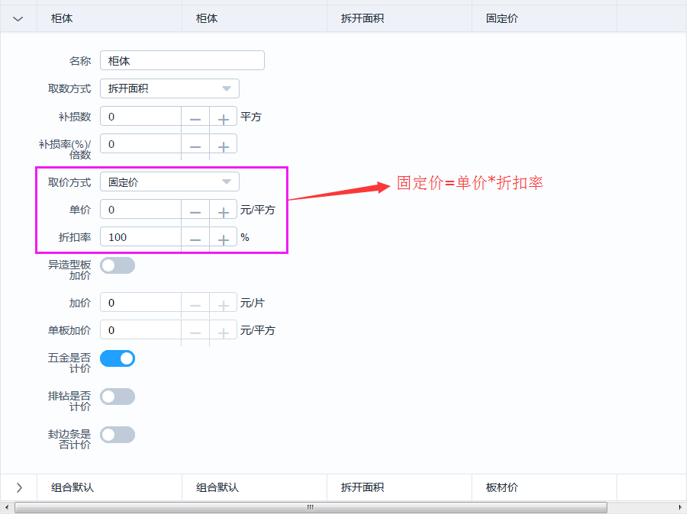Increase the 单价 value with plus
The height and width of the screenshot is (514, 689).
coord(224,210)
